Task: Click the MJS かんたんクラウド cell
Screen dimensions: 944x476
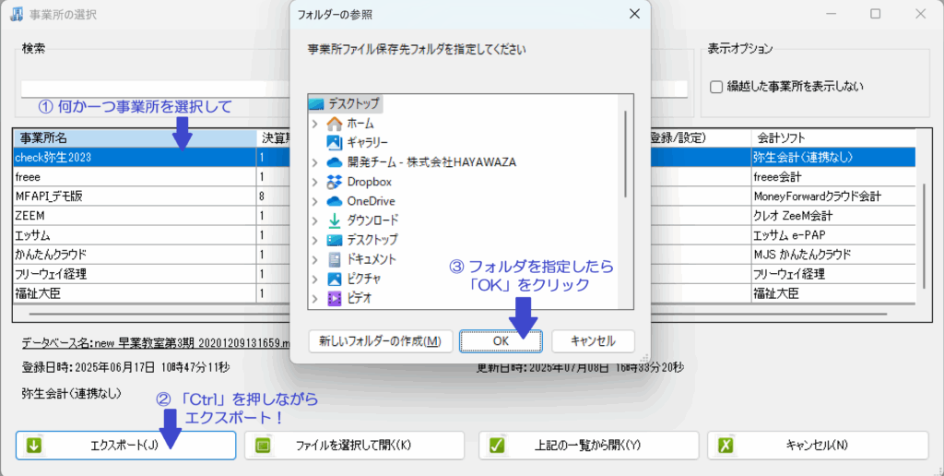Action: coord(833,255)
